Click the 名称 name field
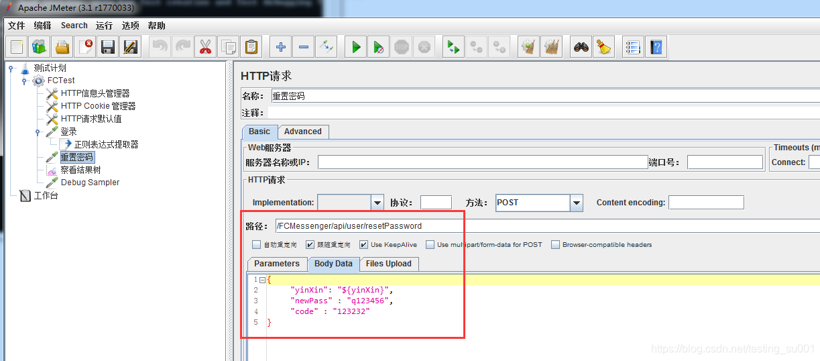Image resolution: width=820 pixels, height=361 pixels. point(545,96)
